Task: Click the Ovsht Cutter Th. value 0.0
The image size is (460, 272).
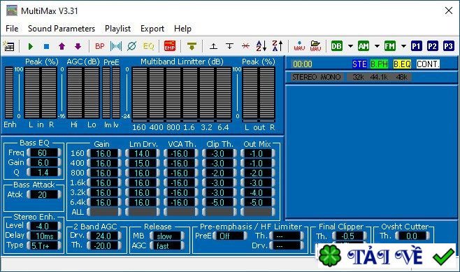Action: click(412, 236)
